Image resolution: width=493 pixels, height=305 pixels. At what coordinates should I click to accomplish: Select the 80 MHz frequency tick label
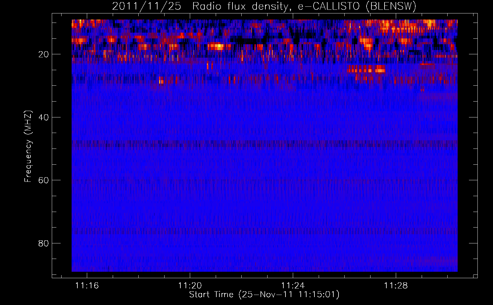click(44, 243)
